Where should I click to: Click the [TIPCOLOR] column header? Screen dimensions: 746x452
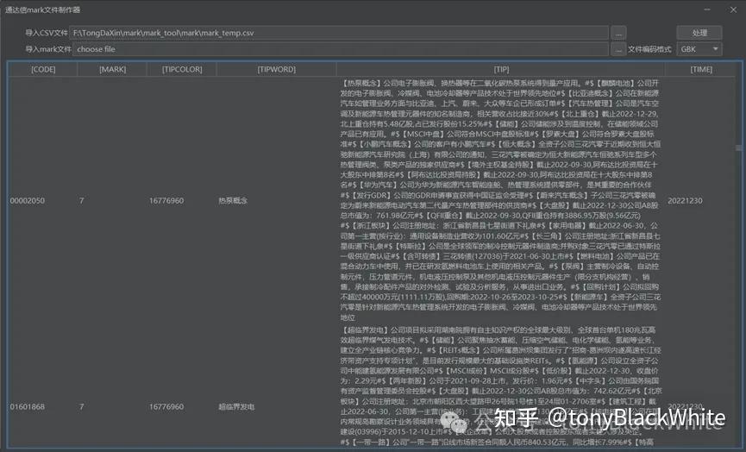182,70
